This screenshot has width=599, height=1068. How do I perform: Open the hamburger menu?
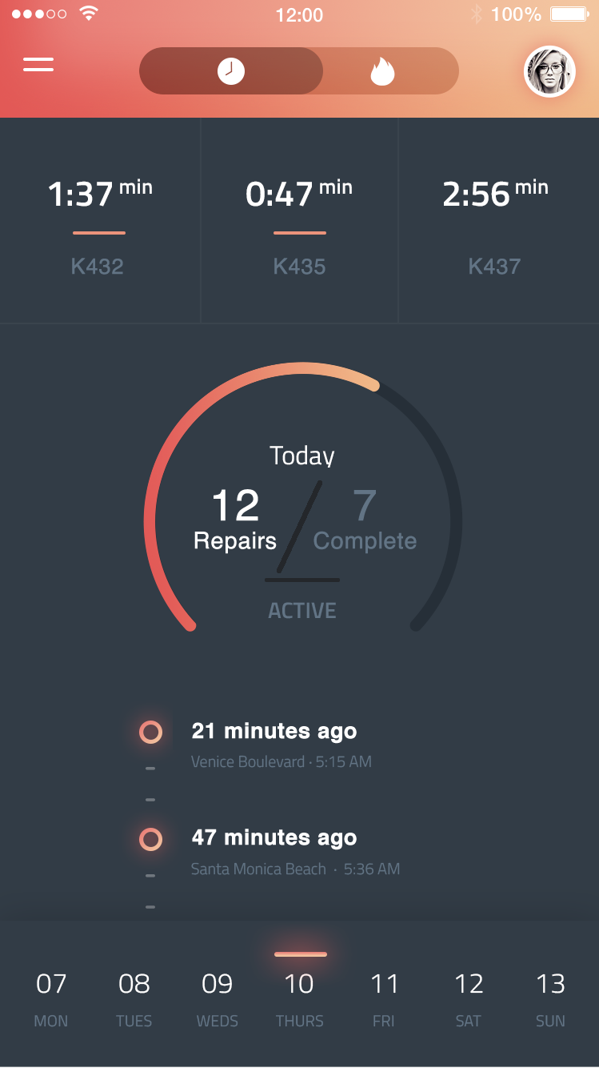click(x=38, y=65)
